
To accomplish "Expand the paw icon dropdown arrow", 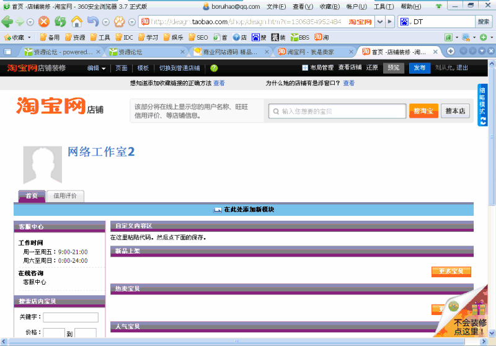I will tap(132, 22).
